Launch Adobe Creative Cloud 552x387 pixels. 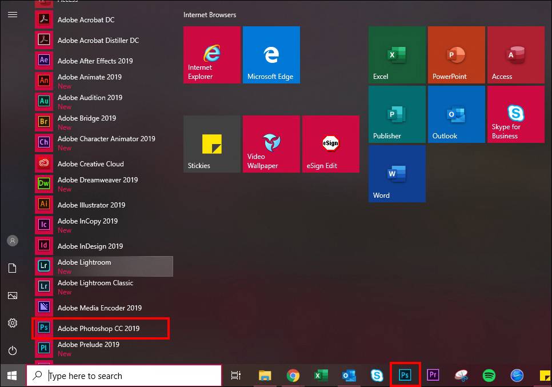tap(104, 163)
